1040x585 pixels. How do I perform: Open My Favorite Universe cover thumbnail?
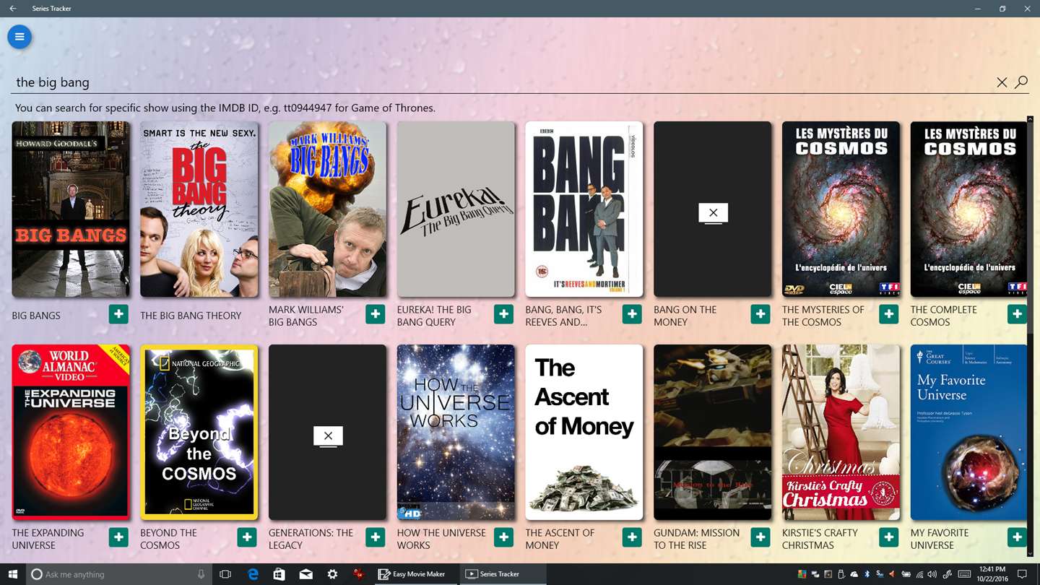[968, 433]
